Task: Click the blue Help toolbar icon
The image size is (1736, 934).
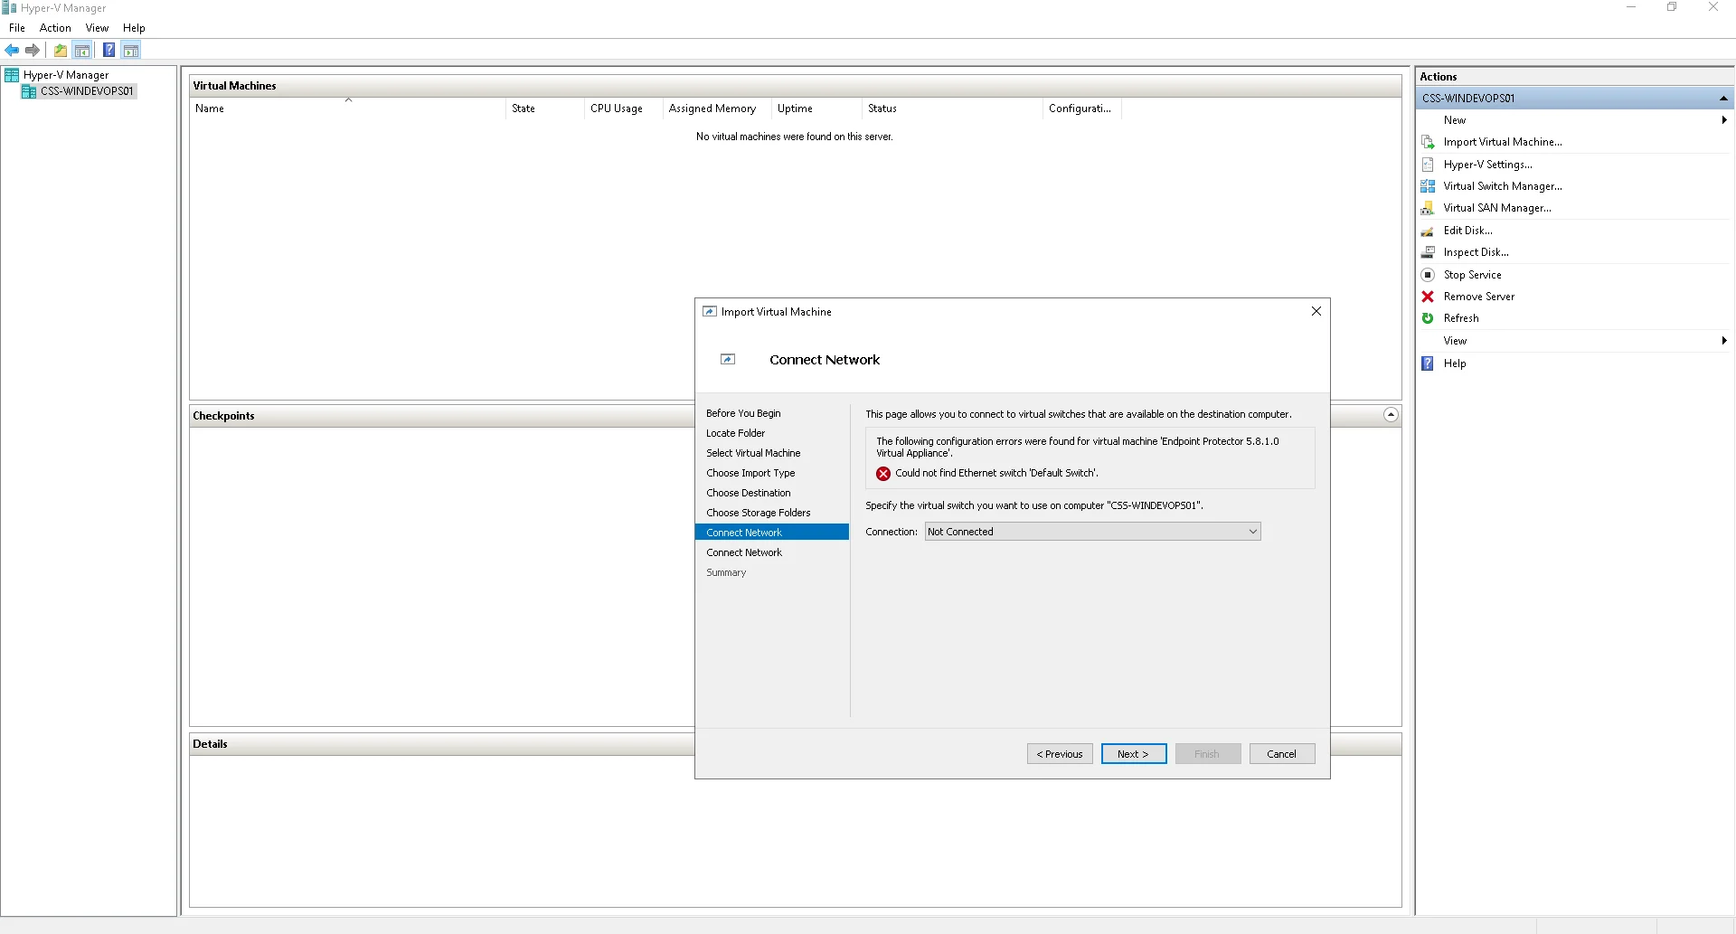Action: coord(108,51)
